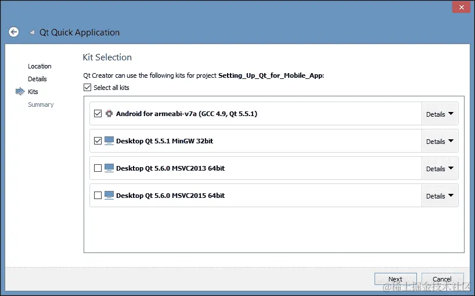Uncheck Desktop Qt 5.5.1 MinGW 32bit kit
The height and width of the screenshot is (296, 475).
98,141
